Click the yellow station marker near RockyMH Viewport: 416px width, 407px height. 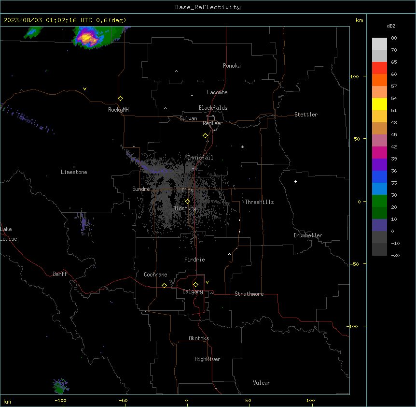(x=120, y=99)
